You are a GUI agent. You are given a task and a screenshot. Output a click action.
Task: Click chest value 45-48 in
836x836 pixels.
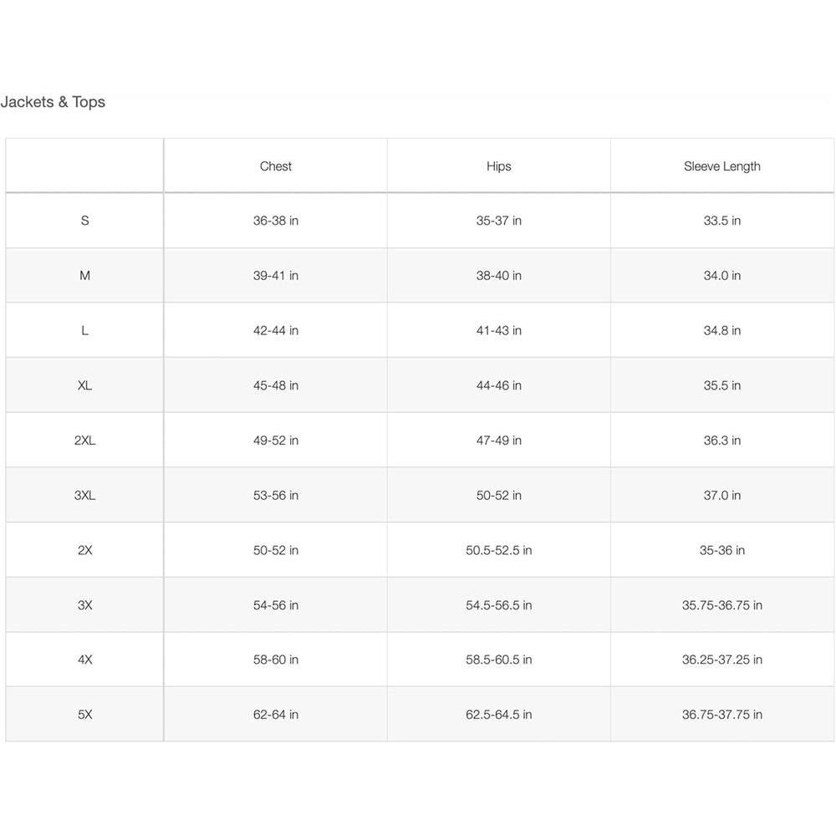point(276,385)
